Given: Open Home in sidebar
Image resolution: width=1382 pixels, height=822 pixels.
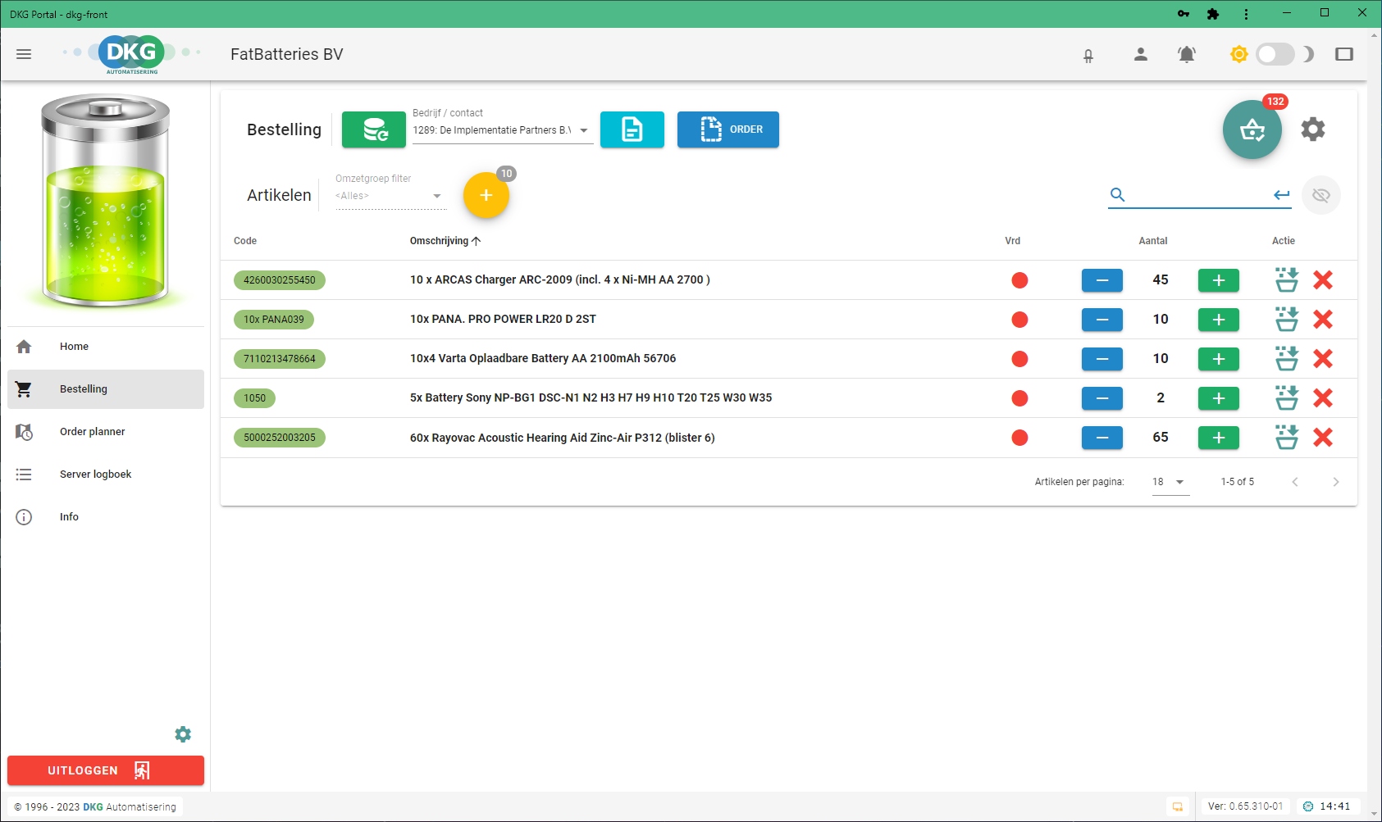Looking at the screenshot, I should point(106,347).
